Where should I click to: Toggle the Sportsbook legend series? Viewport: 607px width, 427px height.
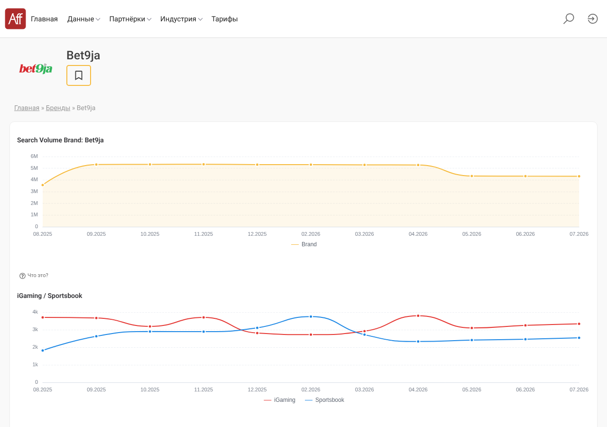tap(324, 400)
